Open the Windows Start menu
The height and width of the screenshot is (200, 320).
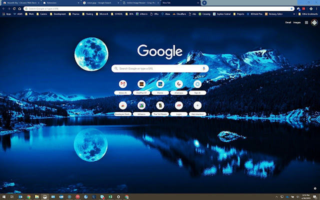point(4,197)
